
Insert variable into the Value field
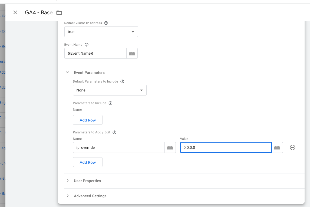[277, 147]
